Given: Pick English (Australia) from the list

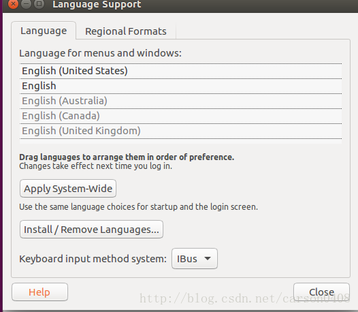Looking at the screenshot, I should point(180,101).
